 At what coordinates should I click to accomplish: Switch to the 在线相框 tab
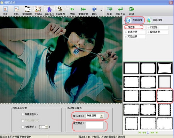135,20
